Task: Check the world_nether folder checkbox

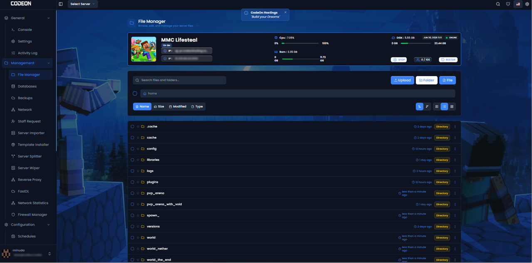Action: pyautogui.click(x=132, y=249)
